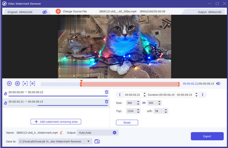Click the eraser icon of second area
Viewport: 228px width, 148px height.
coord(6,103)
